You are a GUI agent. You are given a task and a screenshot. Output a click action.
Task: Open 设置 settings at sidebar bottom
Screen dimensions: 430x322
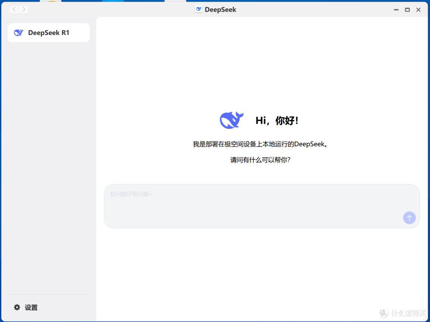(x=26, y=307)
